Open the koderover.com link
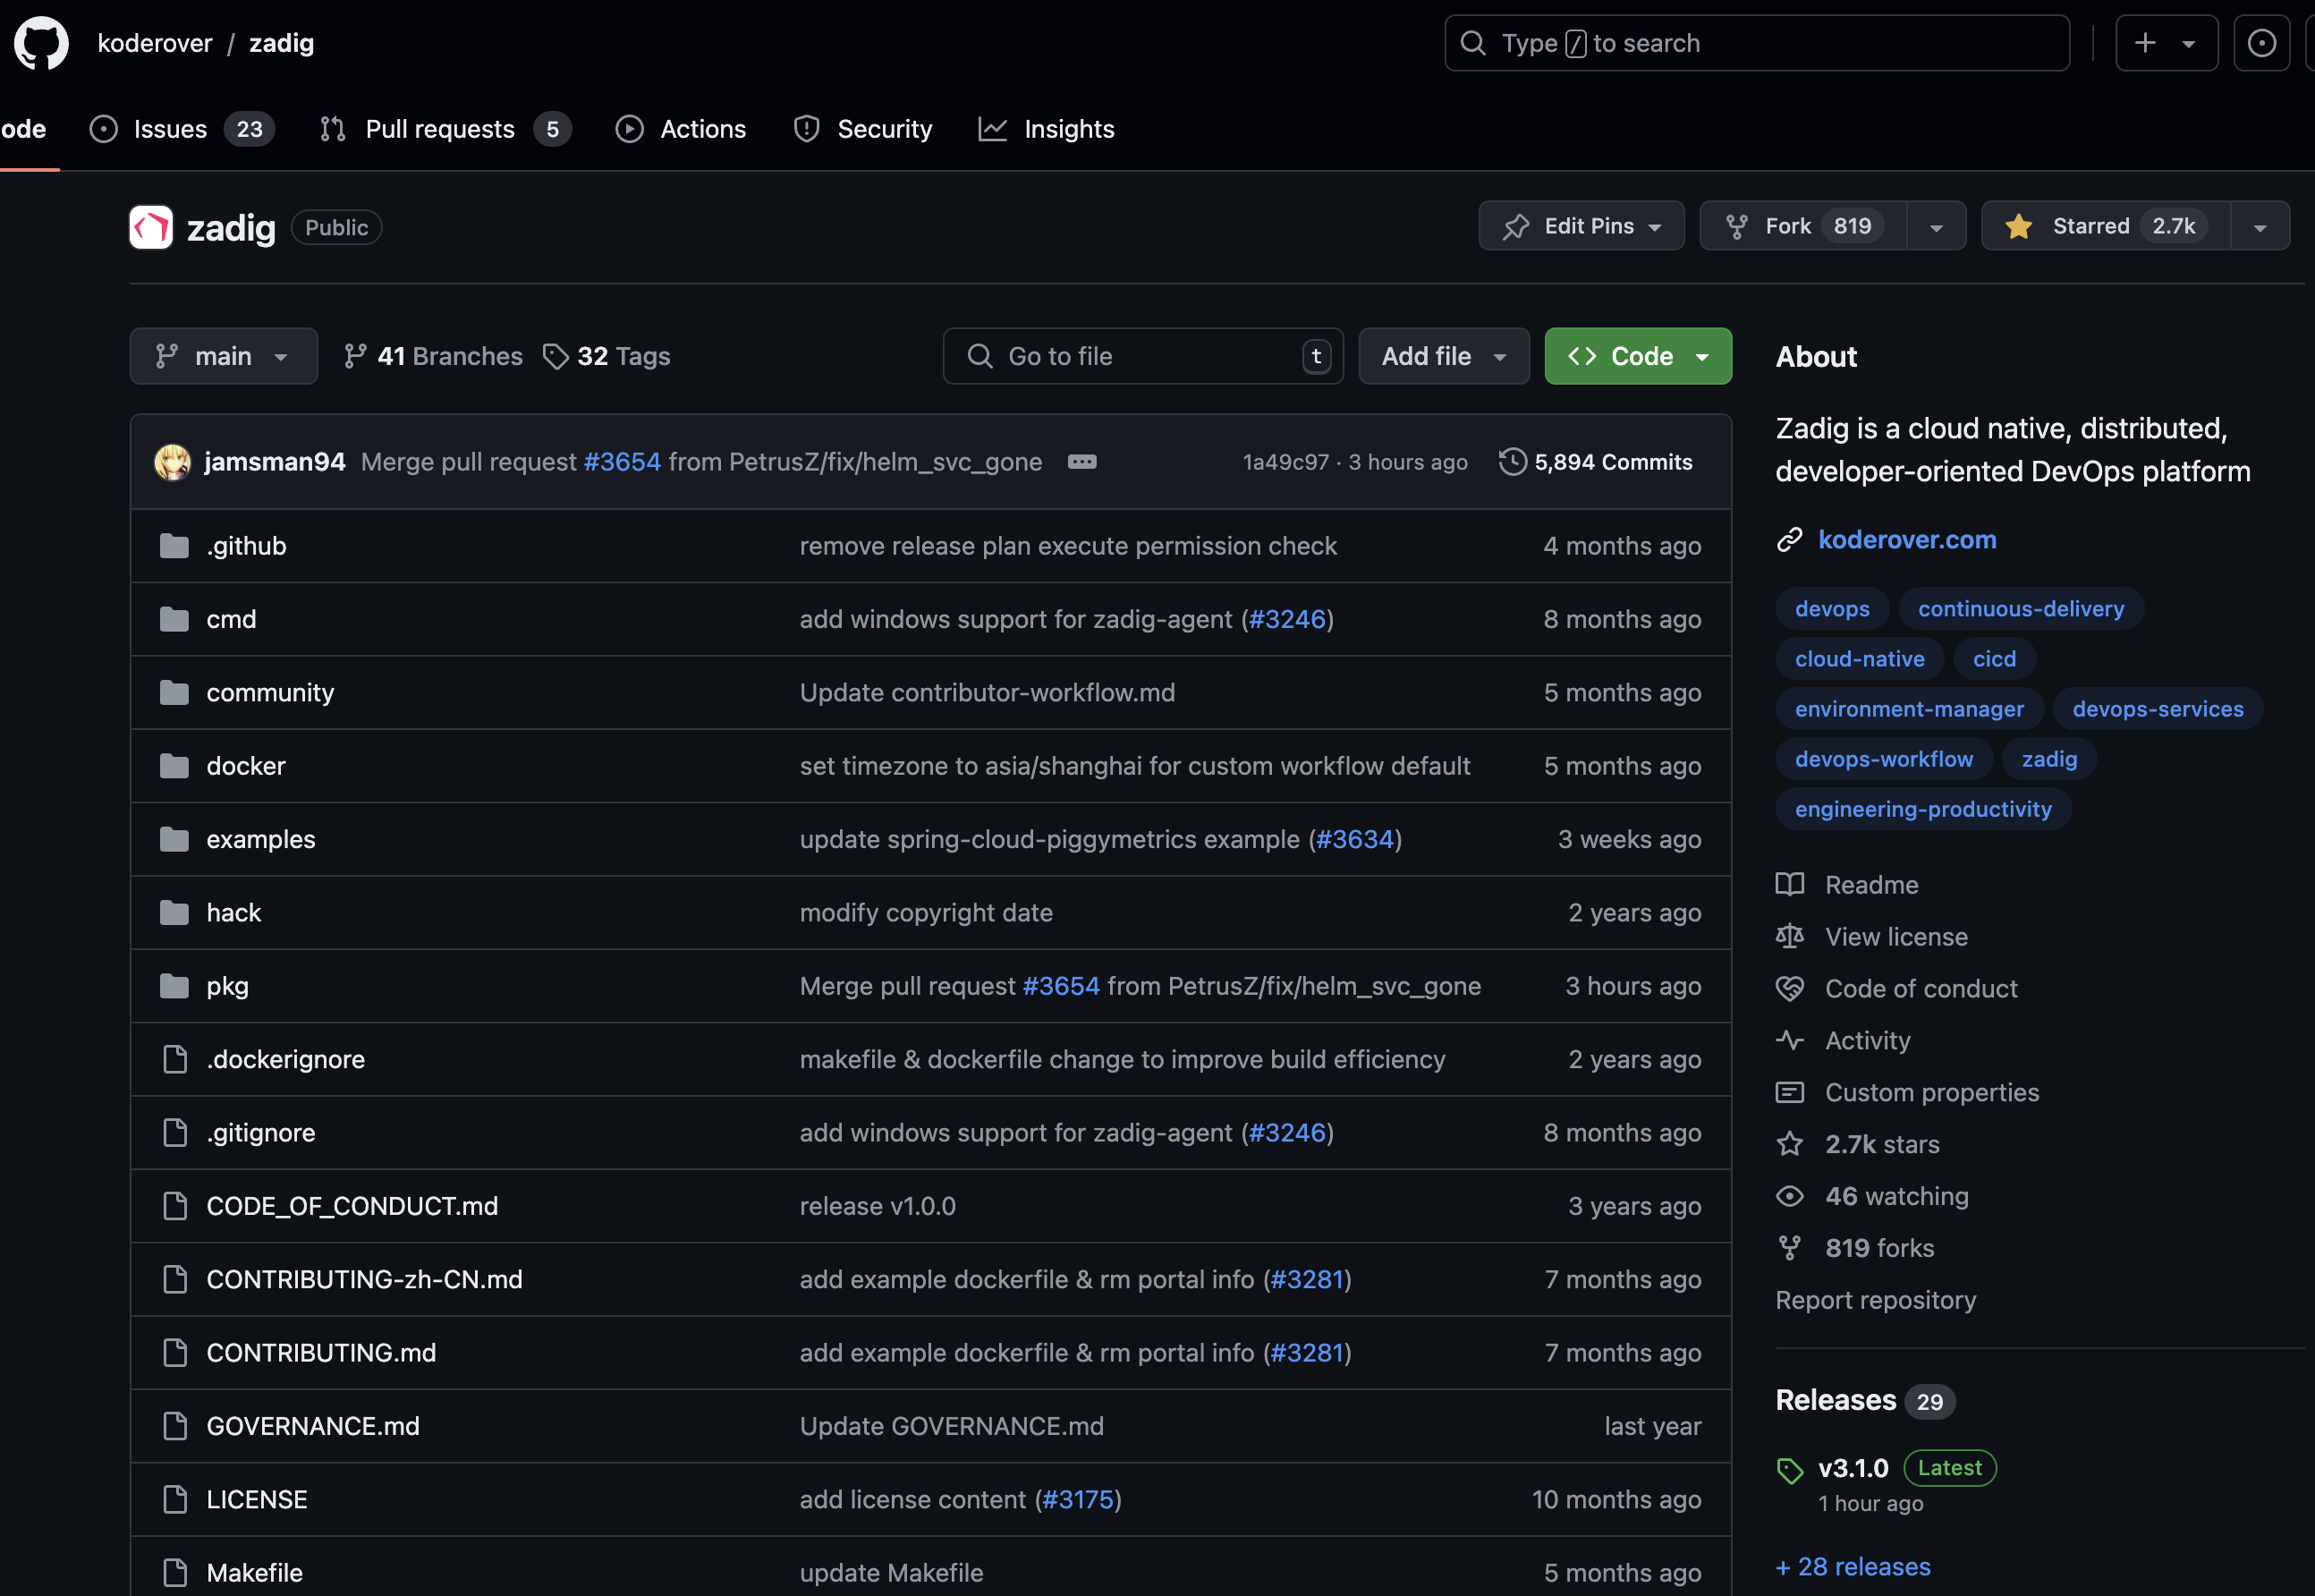 point(1906,540)
